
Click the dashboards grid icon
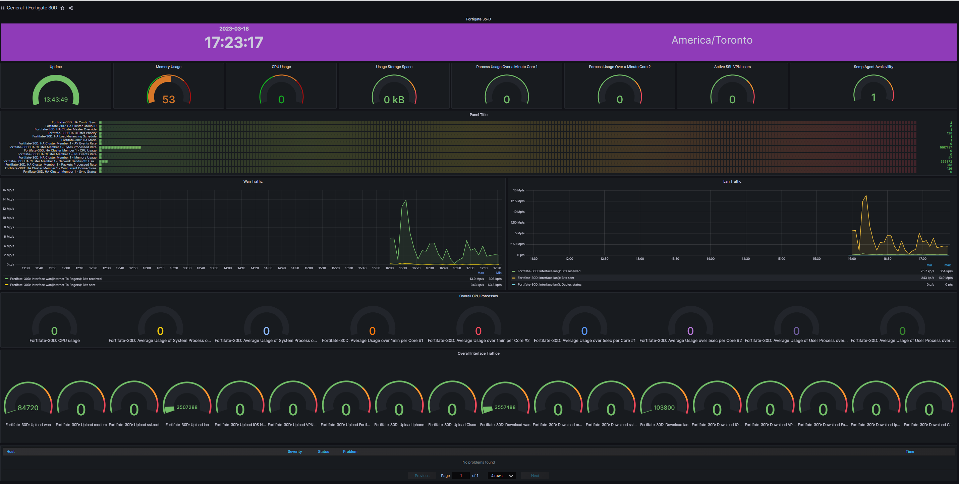(3, 8)
